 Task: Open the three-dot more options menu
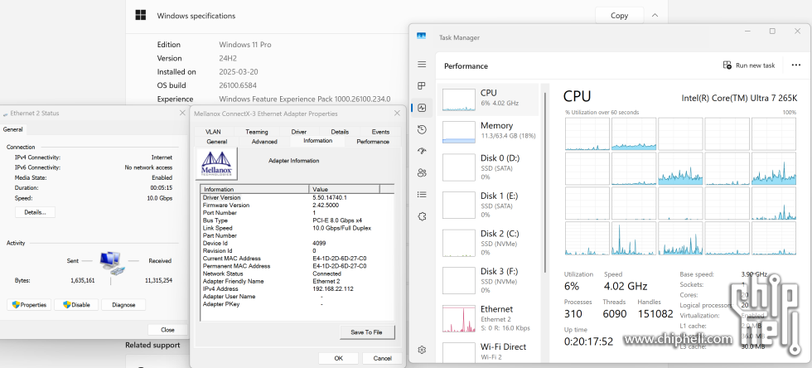[796, 65]
